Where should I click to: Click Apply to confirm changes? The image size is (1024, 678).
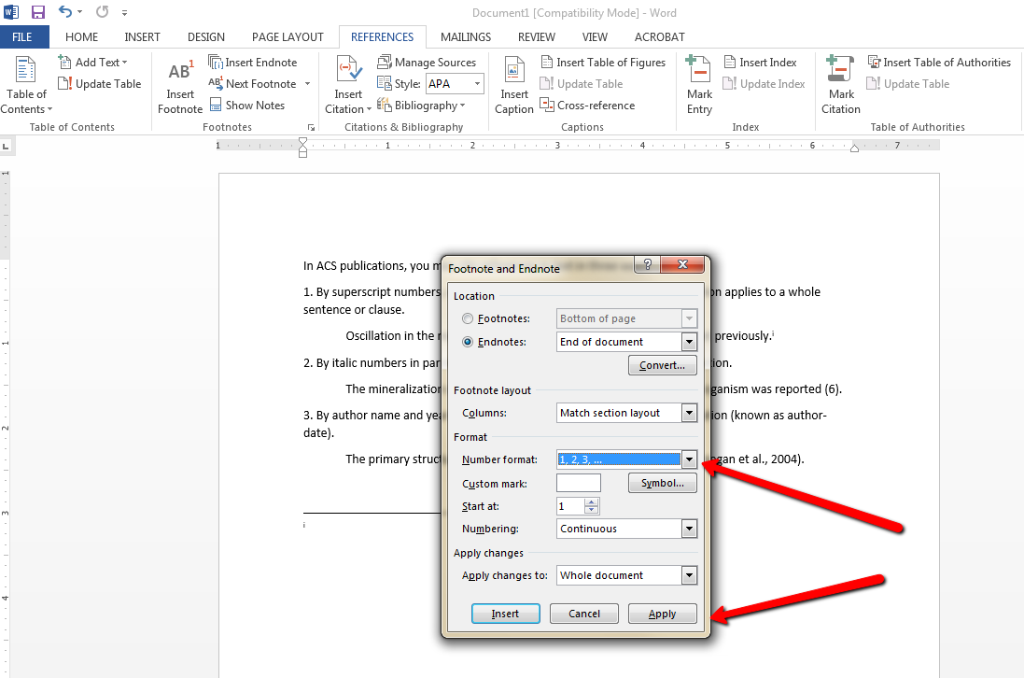(x=662, y=614)
